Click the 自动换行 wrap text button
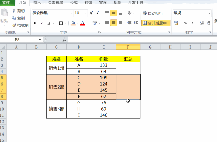217x142 pixels. (153, 13)
